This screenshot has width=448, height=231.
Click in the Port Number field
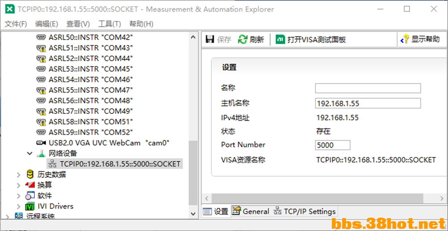click(x=333, y=145)
